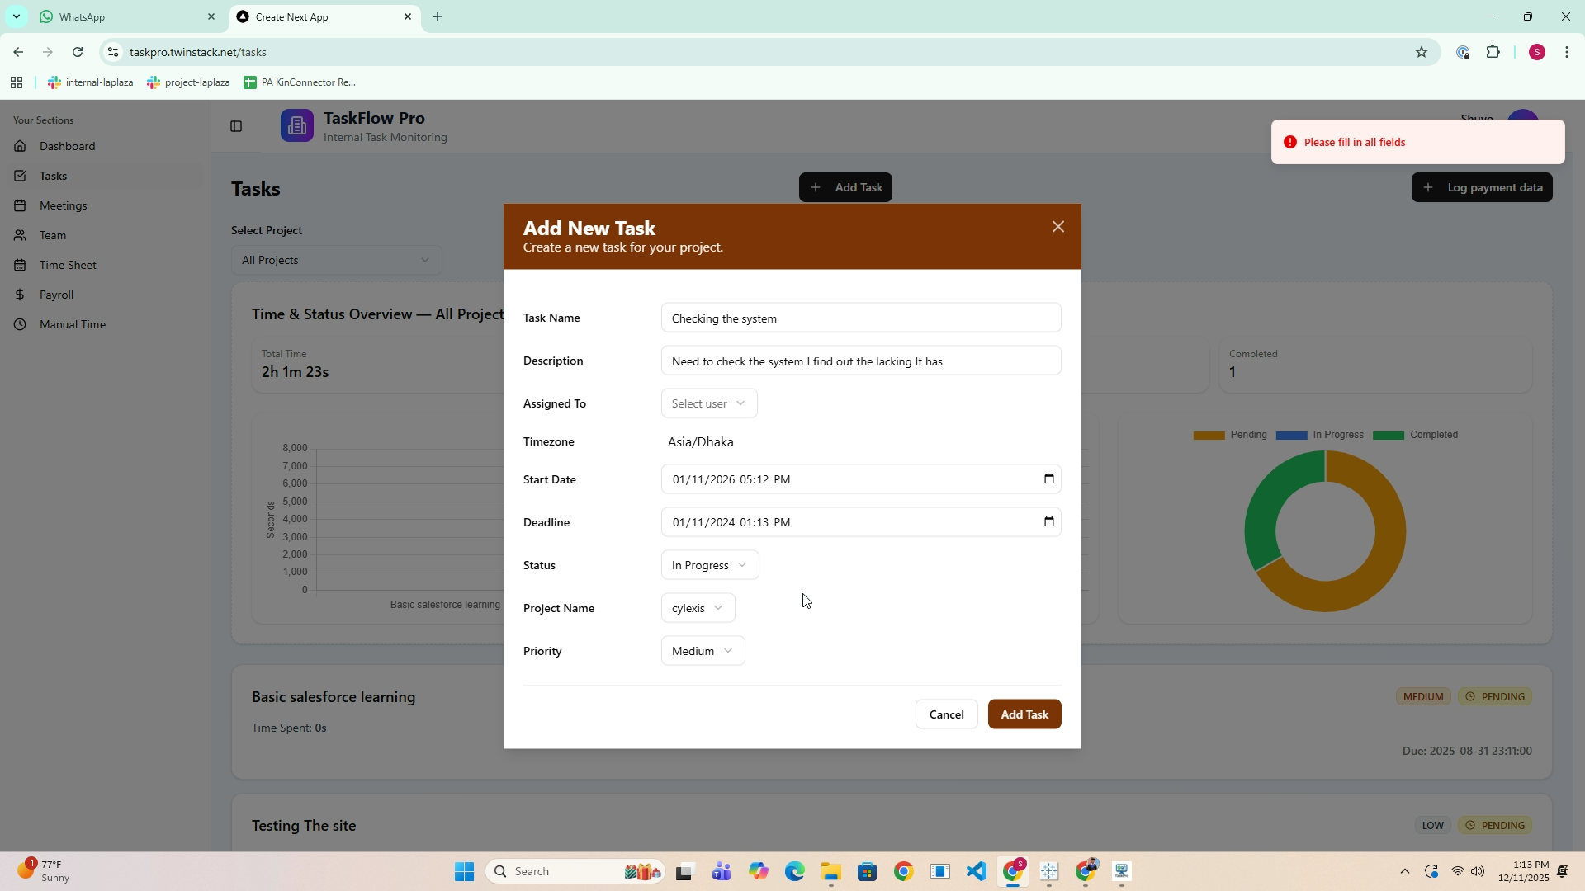This screenshot has height=891, width=1585.
Task: Go to Payroll in sidebar
Action: (56, 295)
